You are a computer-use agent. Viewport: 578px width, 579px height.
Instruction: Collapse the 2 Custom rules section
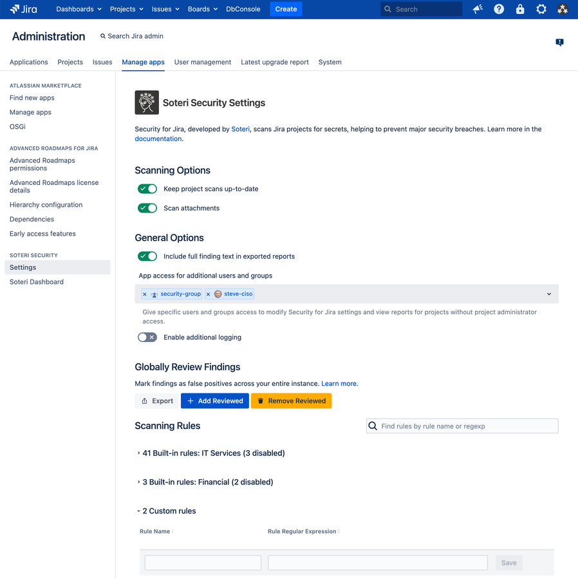pos(167,511)
